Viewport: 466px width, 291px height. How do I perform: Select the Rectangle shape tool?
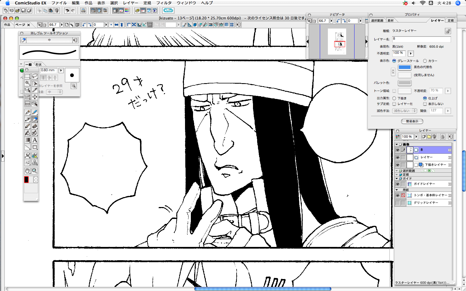35,147
